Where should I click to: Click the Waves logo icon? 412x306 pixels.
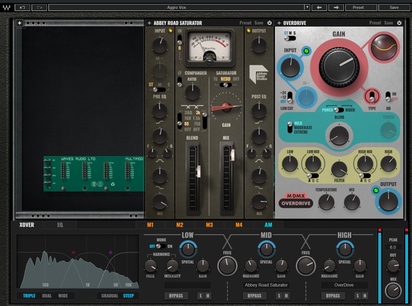click(7, 7)
